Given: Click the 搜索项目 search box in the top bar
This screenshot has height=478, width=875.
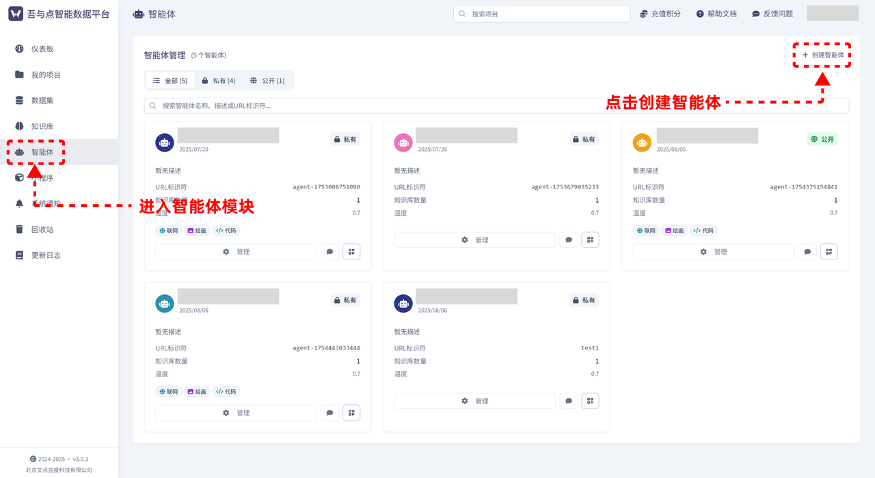Looking at the screenshot, I should pos(541,13).
